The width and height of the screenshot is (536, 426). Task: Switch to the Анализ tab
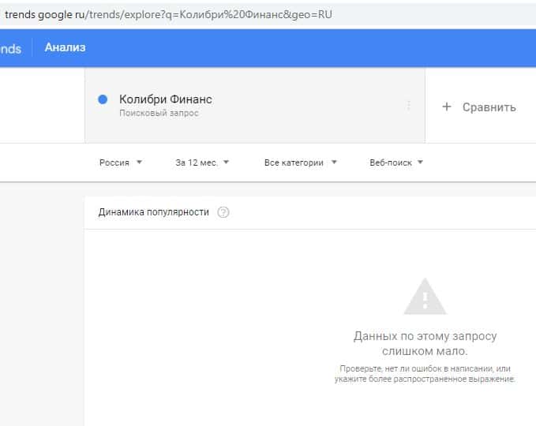[65, 47]
